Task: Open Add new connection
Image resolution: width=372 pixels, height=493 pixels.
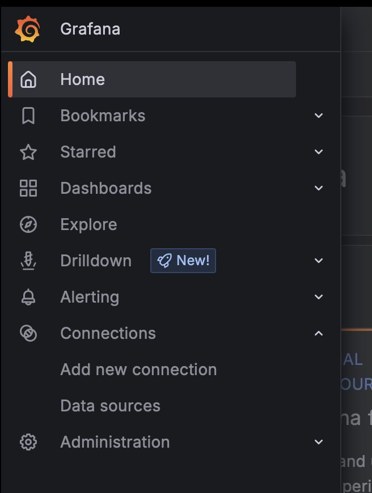Action: pyautogui.click(x=138, y=369)
